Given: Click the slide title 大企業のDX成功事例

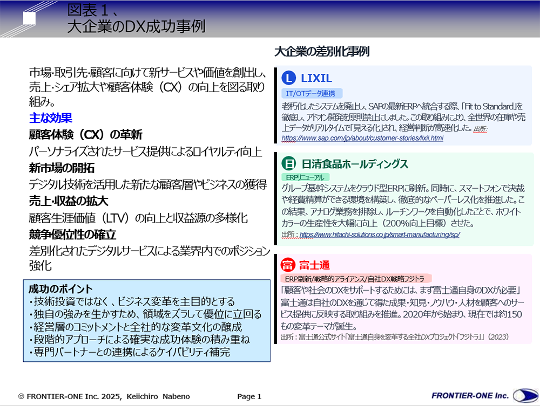Looking at the screenshot, I should 136,27.
